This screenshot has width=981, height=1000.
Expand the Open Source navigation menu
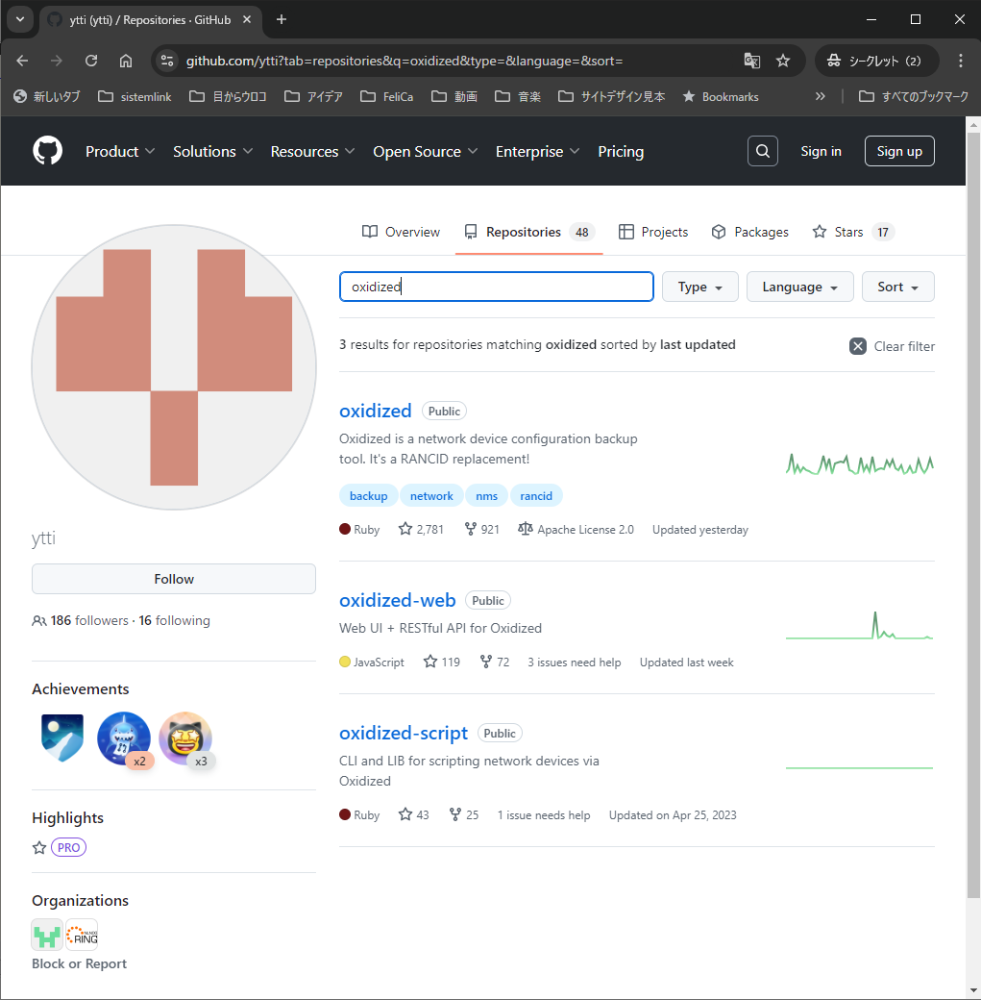point(425,151)
